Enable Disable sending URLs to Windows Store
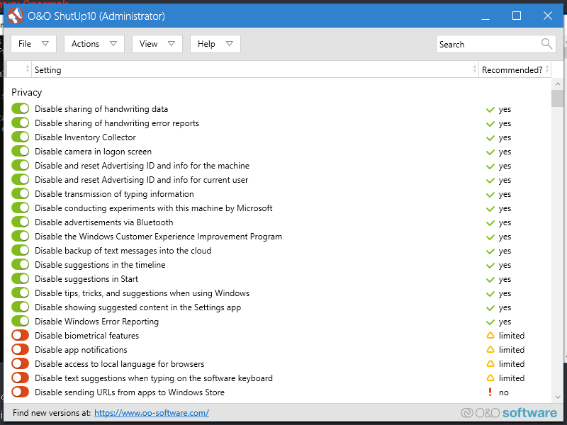The image size is (567, 425). point(21,392)
